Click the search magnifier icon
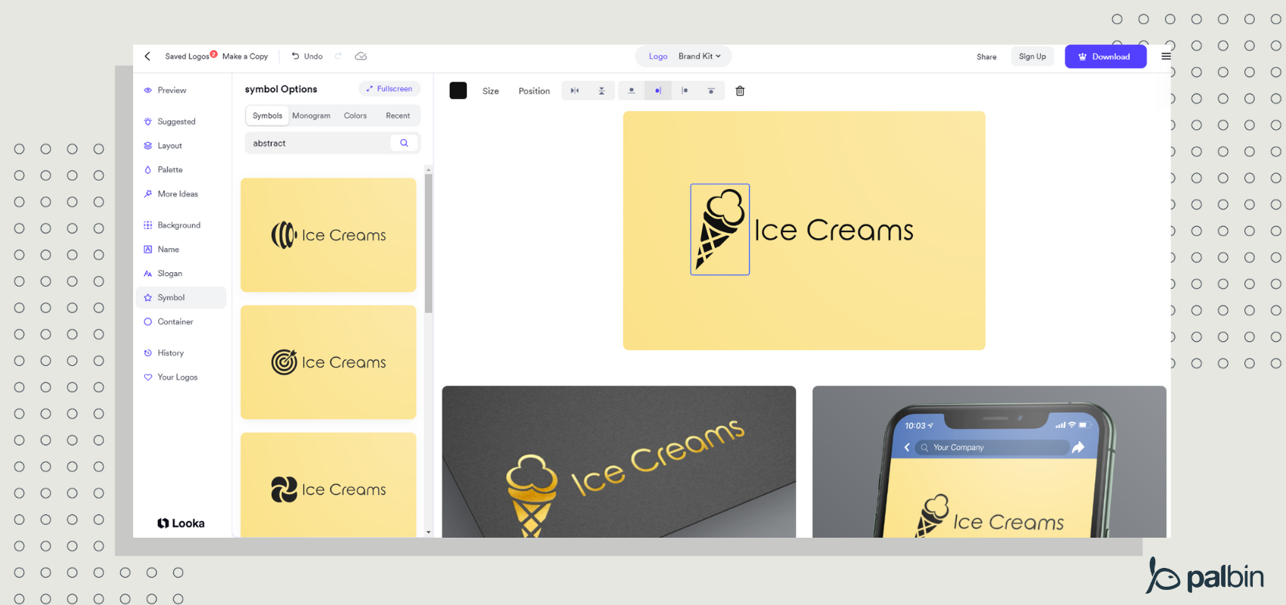The image size is (1286, 605). coord(404,143)
